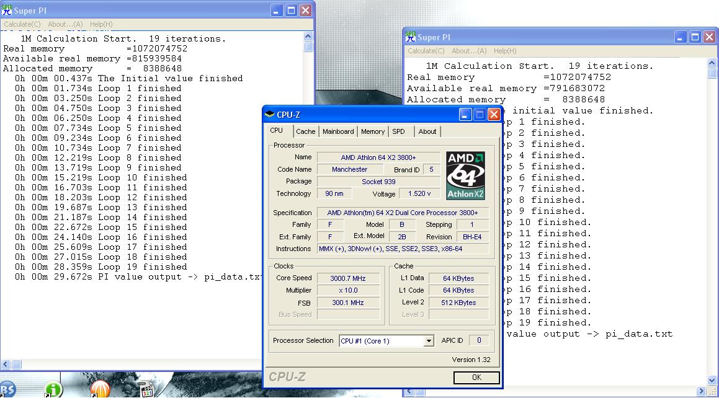Click the Code Name field showing Manchester
Screen dimensions: 719x398
pos(349,169)
